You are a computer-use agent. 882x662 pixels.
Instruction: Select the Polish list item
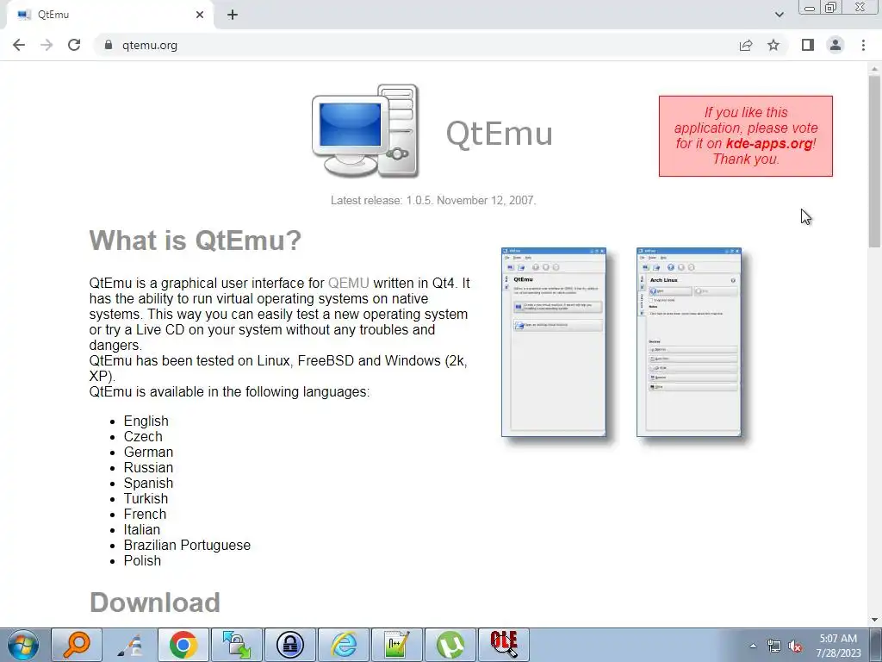point(142,560)
